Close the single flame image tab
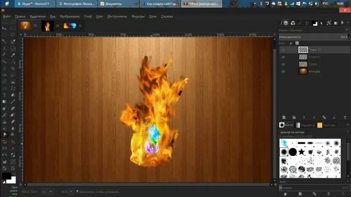The width and height of the screenshot is (351, 197). [58, 26]
